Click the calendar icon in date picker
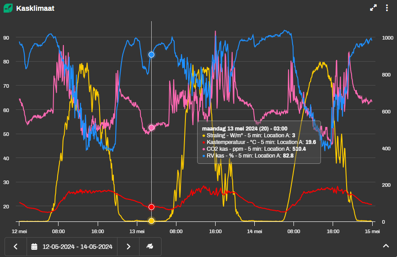Screen dimensions: 397x257 click(34, 247)
